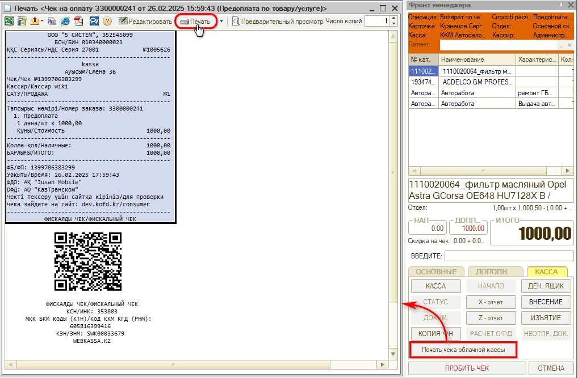
Task: Click the Печать print button
Action: (x=195, y=22)
